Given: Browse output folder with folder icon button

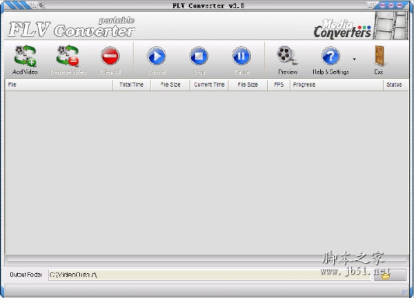Looking at the screenshot, I should [390, 275].
